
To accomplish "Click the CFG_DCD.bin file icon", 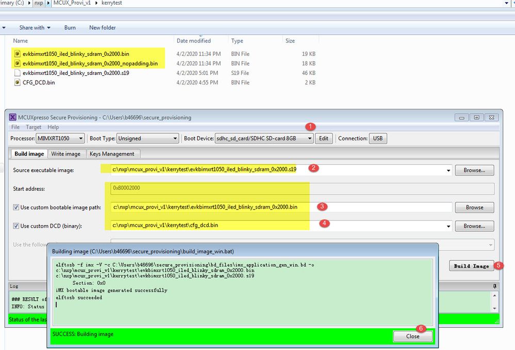I will [18, 82].
